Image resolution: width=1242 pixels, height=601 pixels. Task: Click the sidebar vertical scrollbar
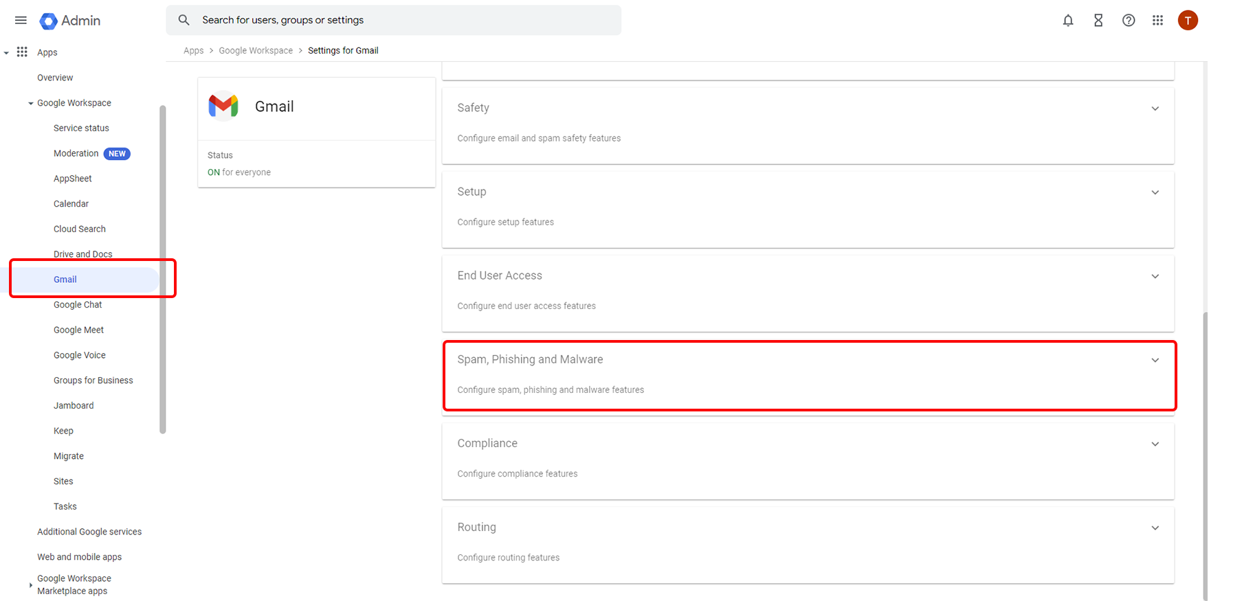(x=163, y=269)
